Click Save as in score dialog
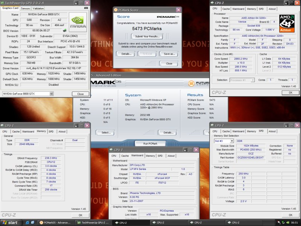Screen dimensions: 301x226 click(x=169, y=54)
